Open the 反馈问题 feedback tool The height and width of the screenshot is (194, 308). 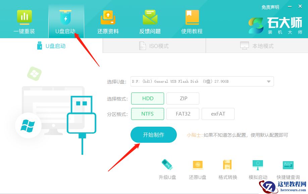[150, 20]
